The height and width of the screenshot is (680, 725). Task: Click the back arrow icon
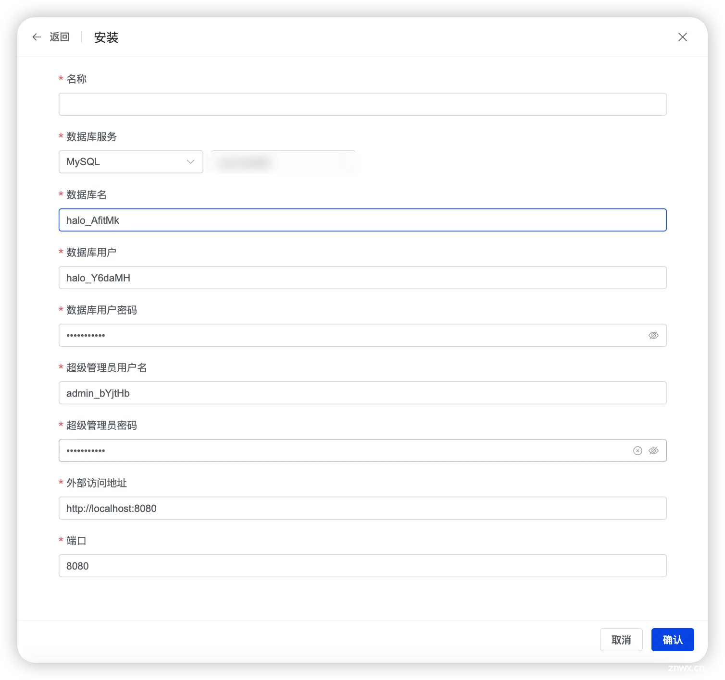pyautogui.click(x=37, y=37)
